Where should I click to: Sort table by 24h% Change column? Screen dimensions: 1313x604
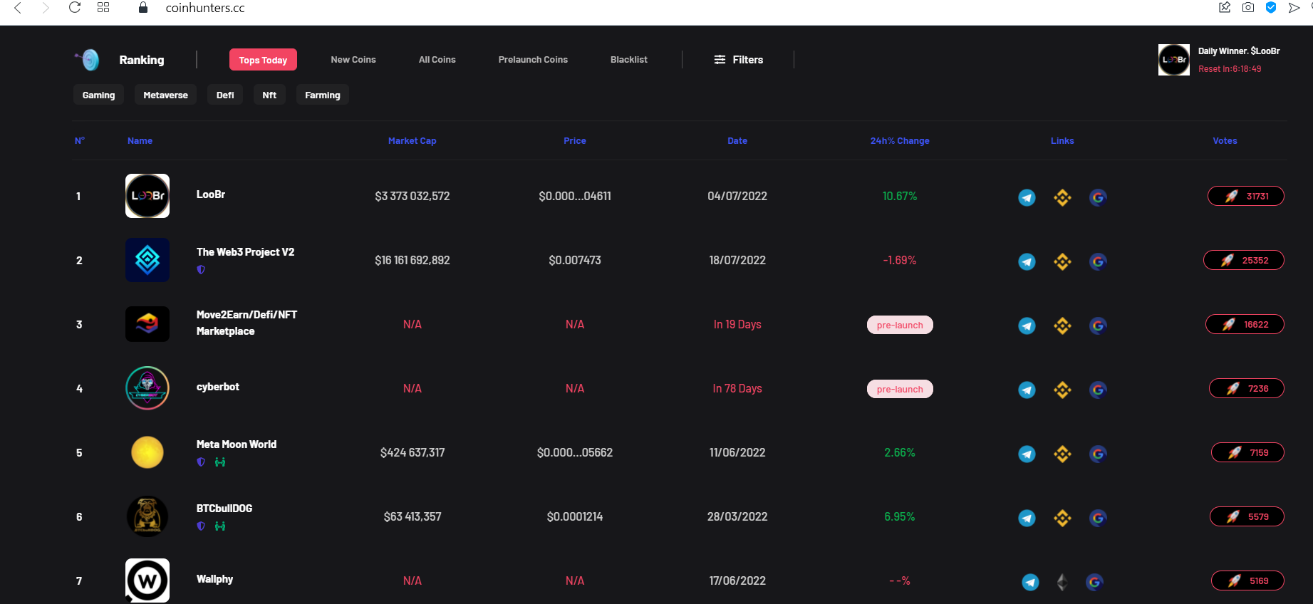[900, 141]
